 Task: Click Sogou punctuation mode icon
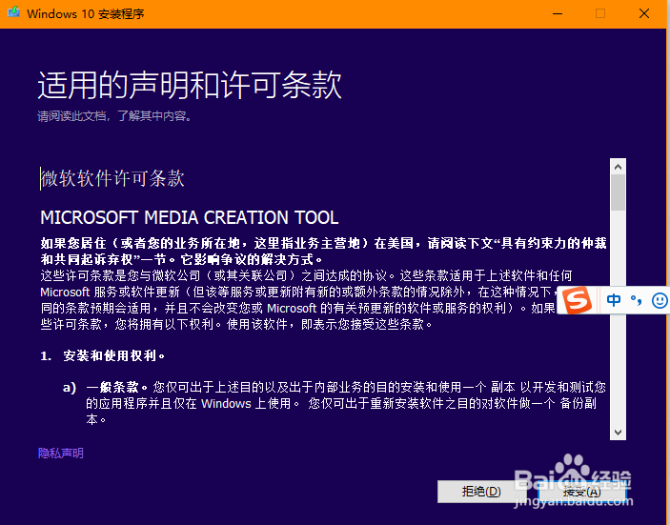pos(637,300)
